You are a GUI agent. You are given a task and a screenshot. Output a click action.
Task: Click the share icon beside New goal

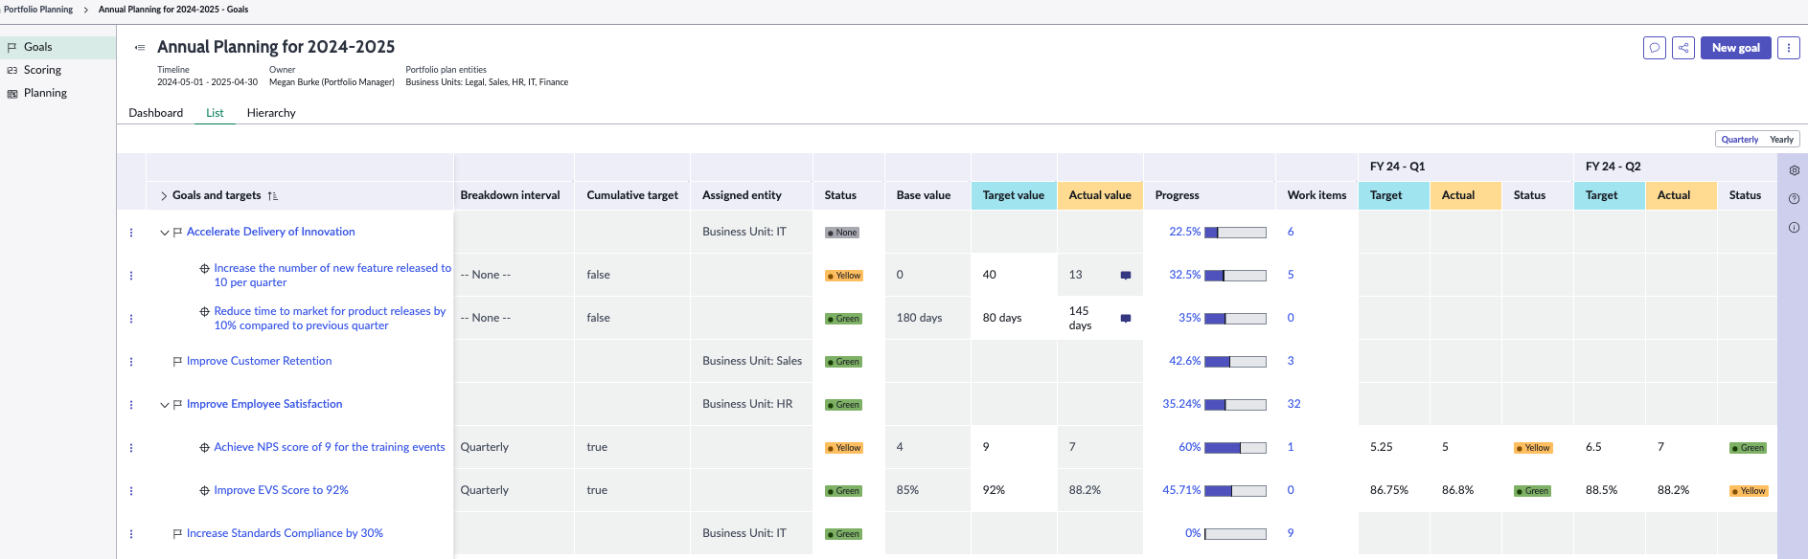click(1683, 48)
